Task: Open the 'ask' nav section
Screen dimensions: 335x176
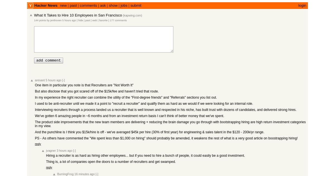Action: [x=103, y=6]
